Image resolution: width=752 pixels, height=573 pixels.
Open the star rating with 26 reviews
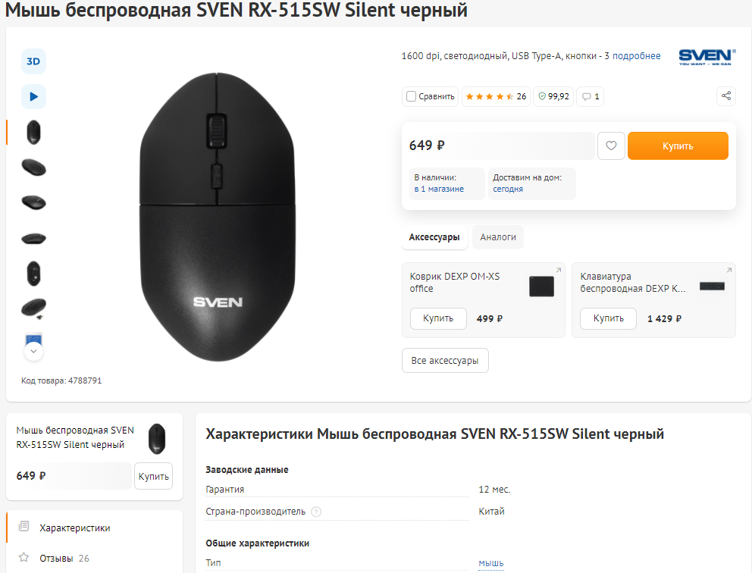[x=495, y=96]
